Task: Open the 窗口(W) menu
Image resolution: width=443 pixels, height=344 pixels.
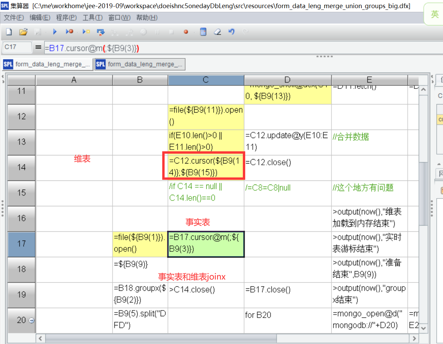Action: (120, 18)
